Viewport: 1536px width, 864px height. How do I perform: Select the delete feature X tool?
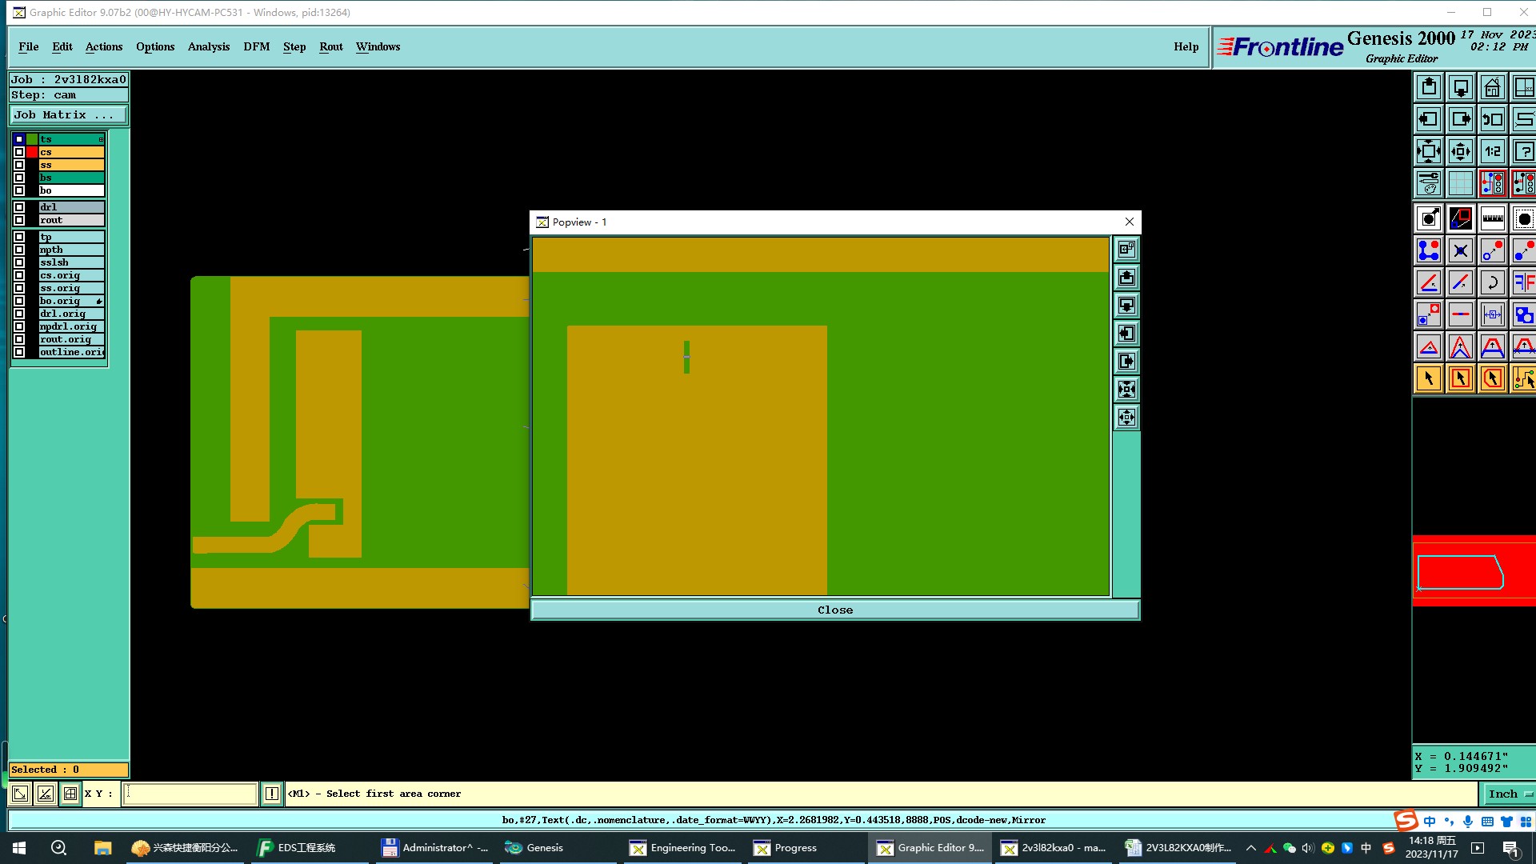[1460, 250]
